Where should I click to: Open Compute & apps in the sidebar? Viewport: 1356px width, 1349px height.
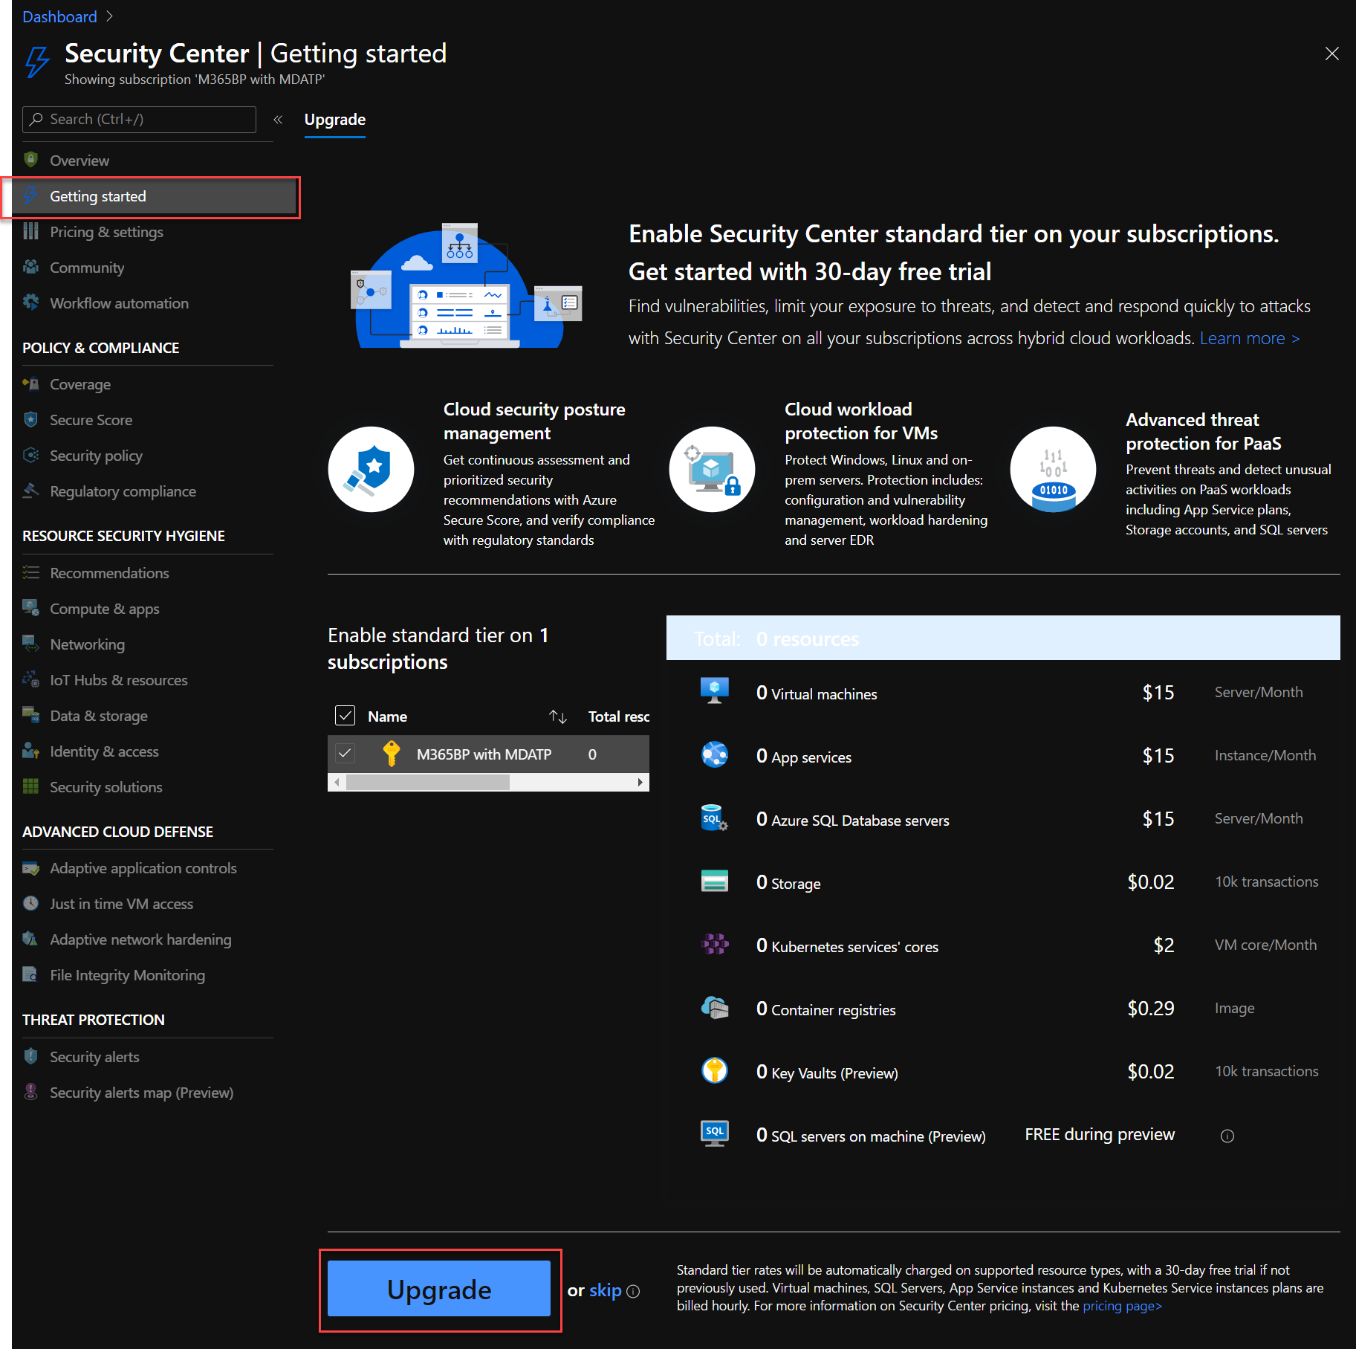tap(105, 608)
